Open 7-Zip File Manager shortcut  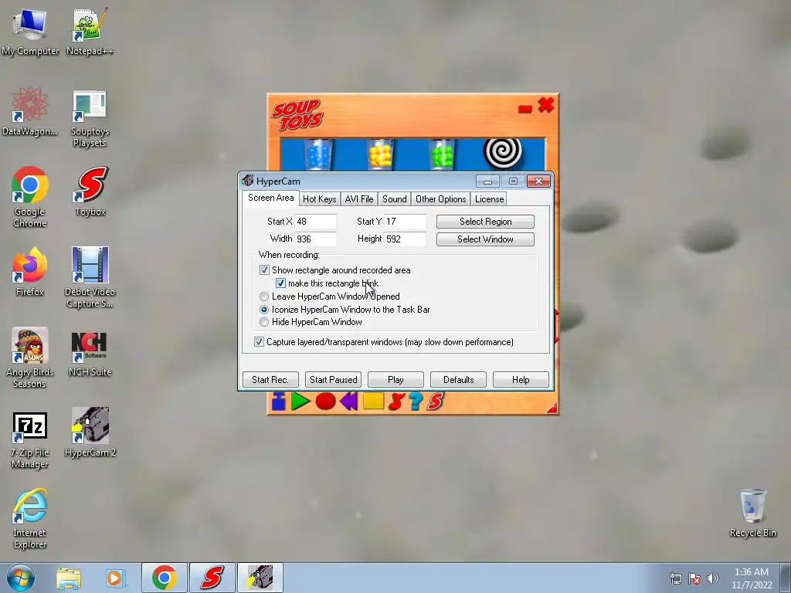click(x=30, y=439)
